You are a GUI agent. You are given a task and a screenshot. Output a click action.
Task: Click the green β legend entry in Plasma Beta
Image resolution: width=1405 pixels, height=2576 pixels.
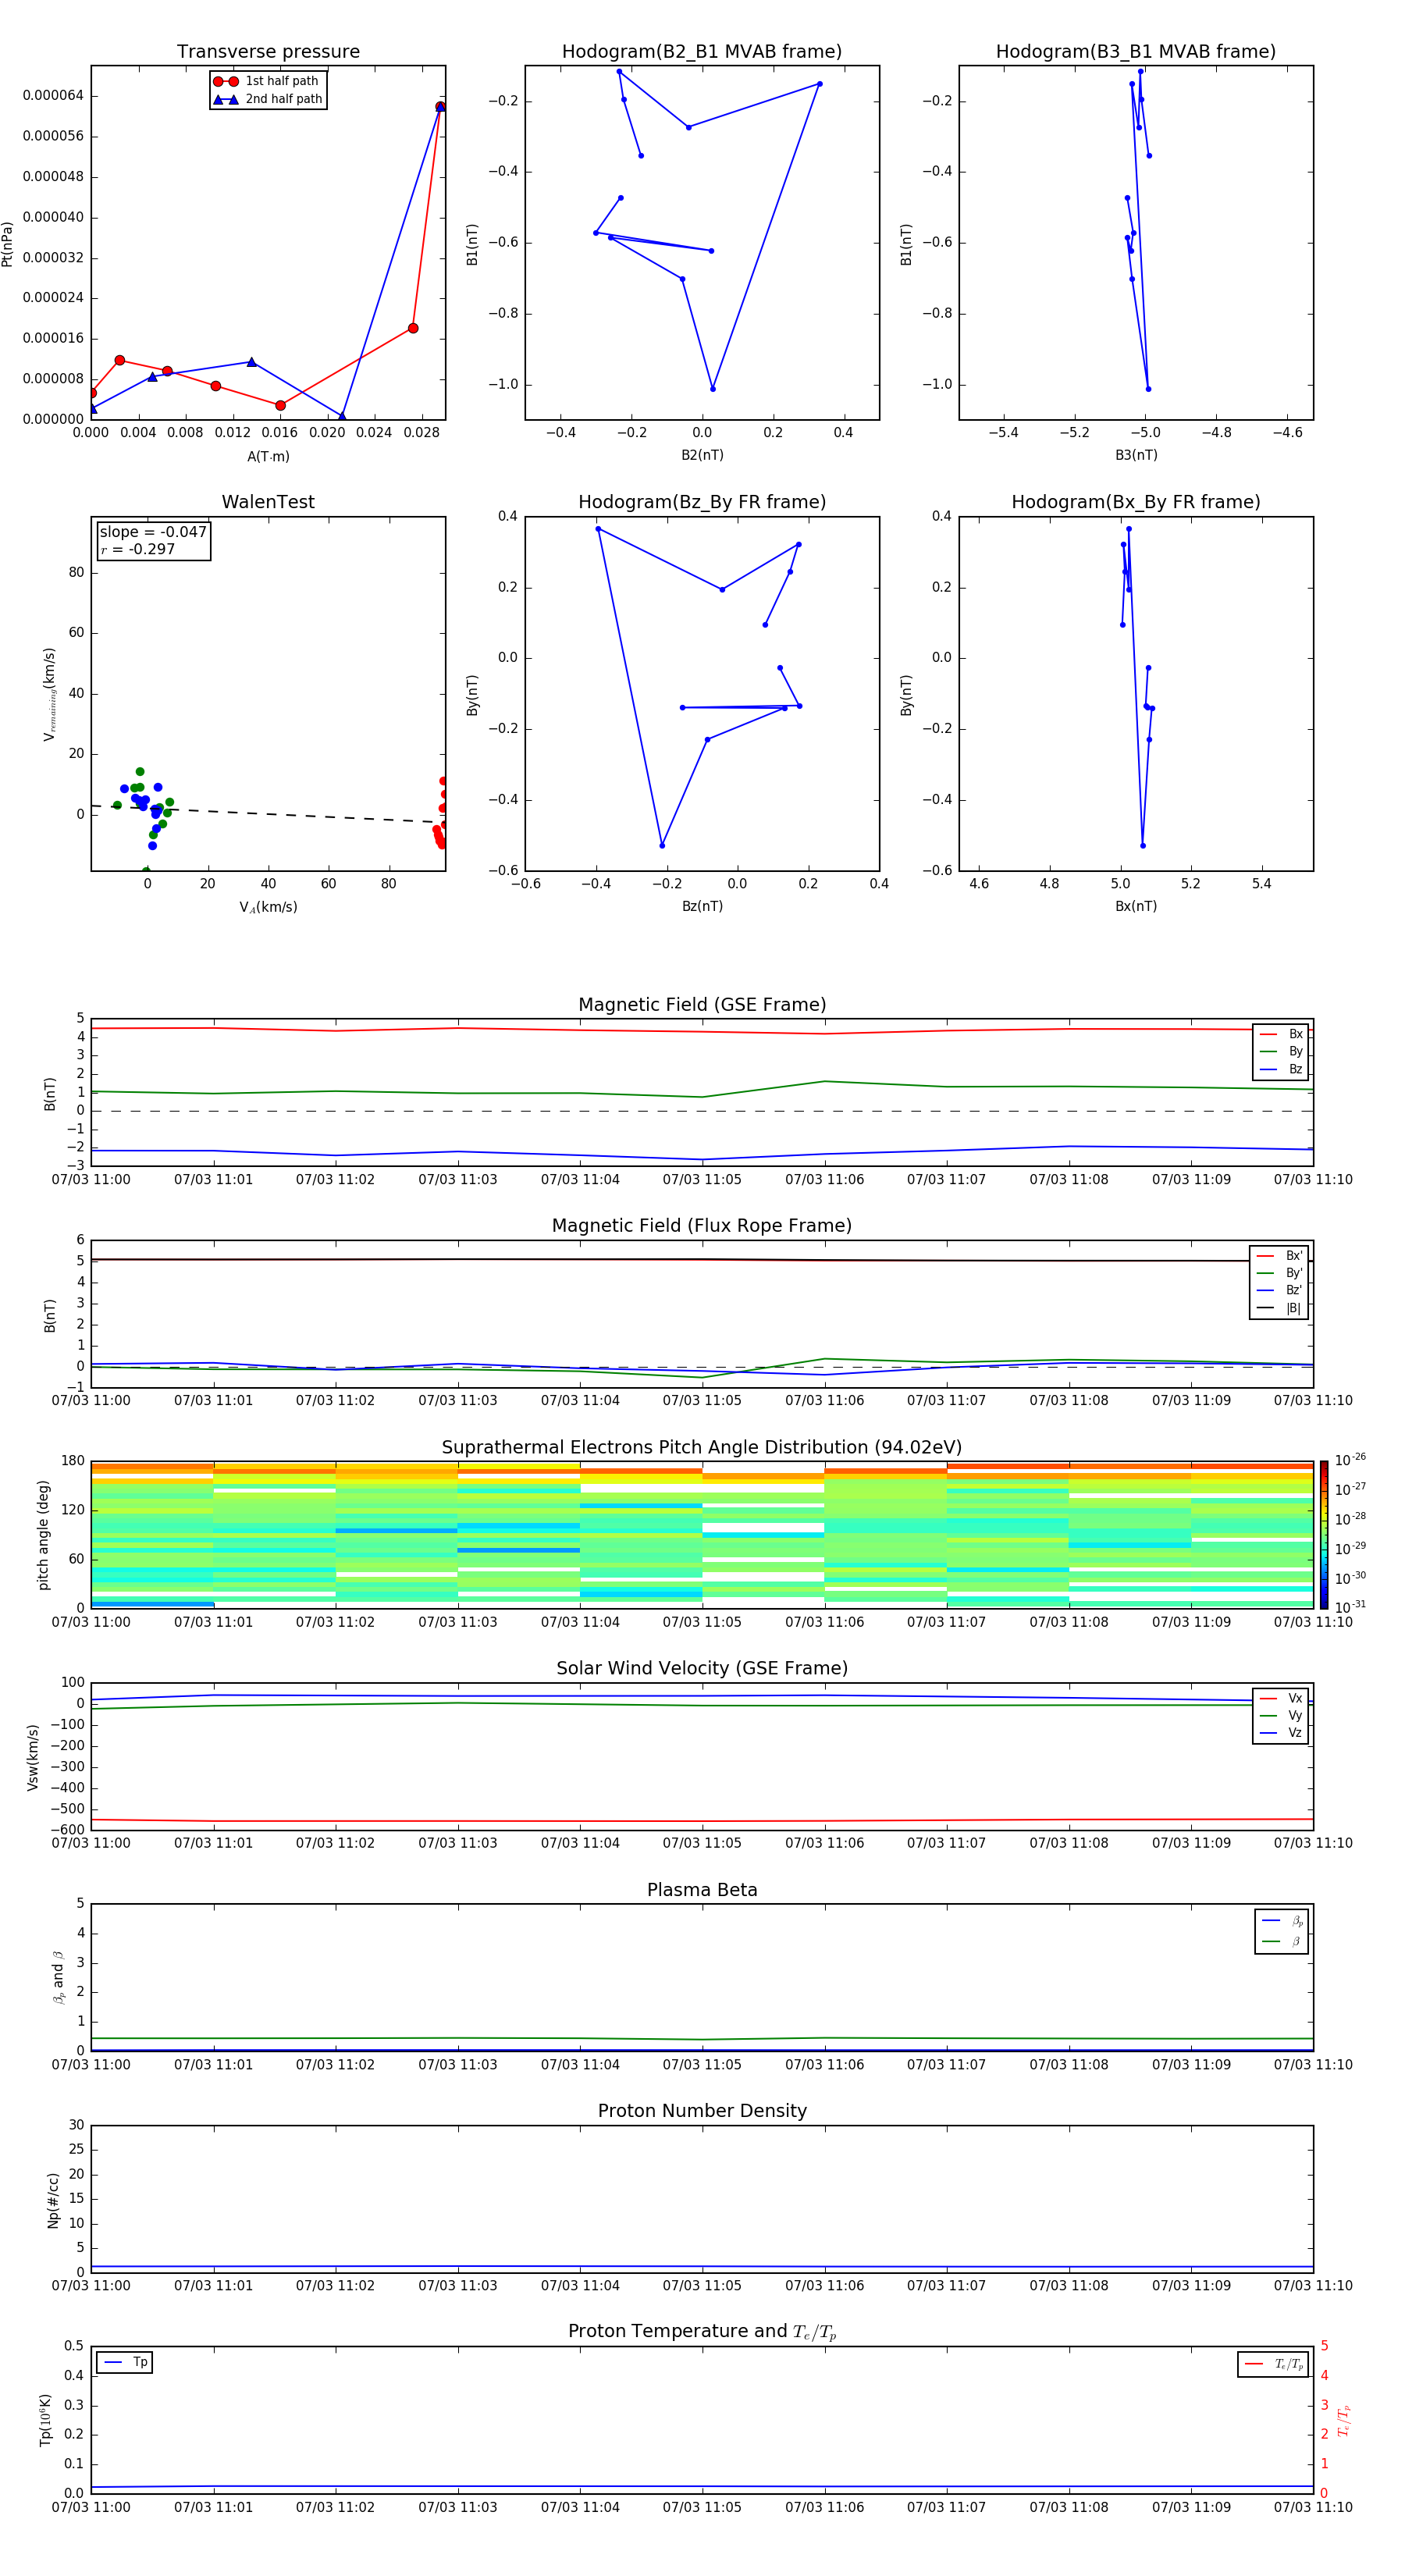point(1282,1941)
